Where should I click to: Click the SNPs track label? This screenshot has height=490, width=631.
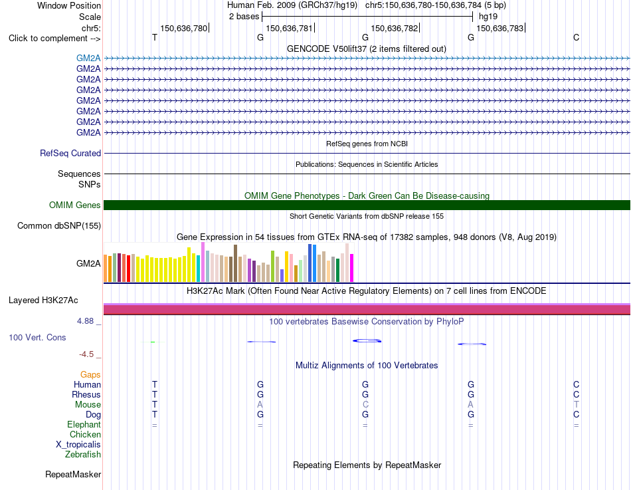[x=90, y=185]
